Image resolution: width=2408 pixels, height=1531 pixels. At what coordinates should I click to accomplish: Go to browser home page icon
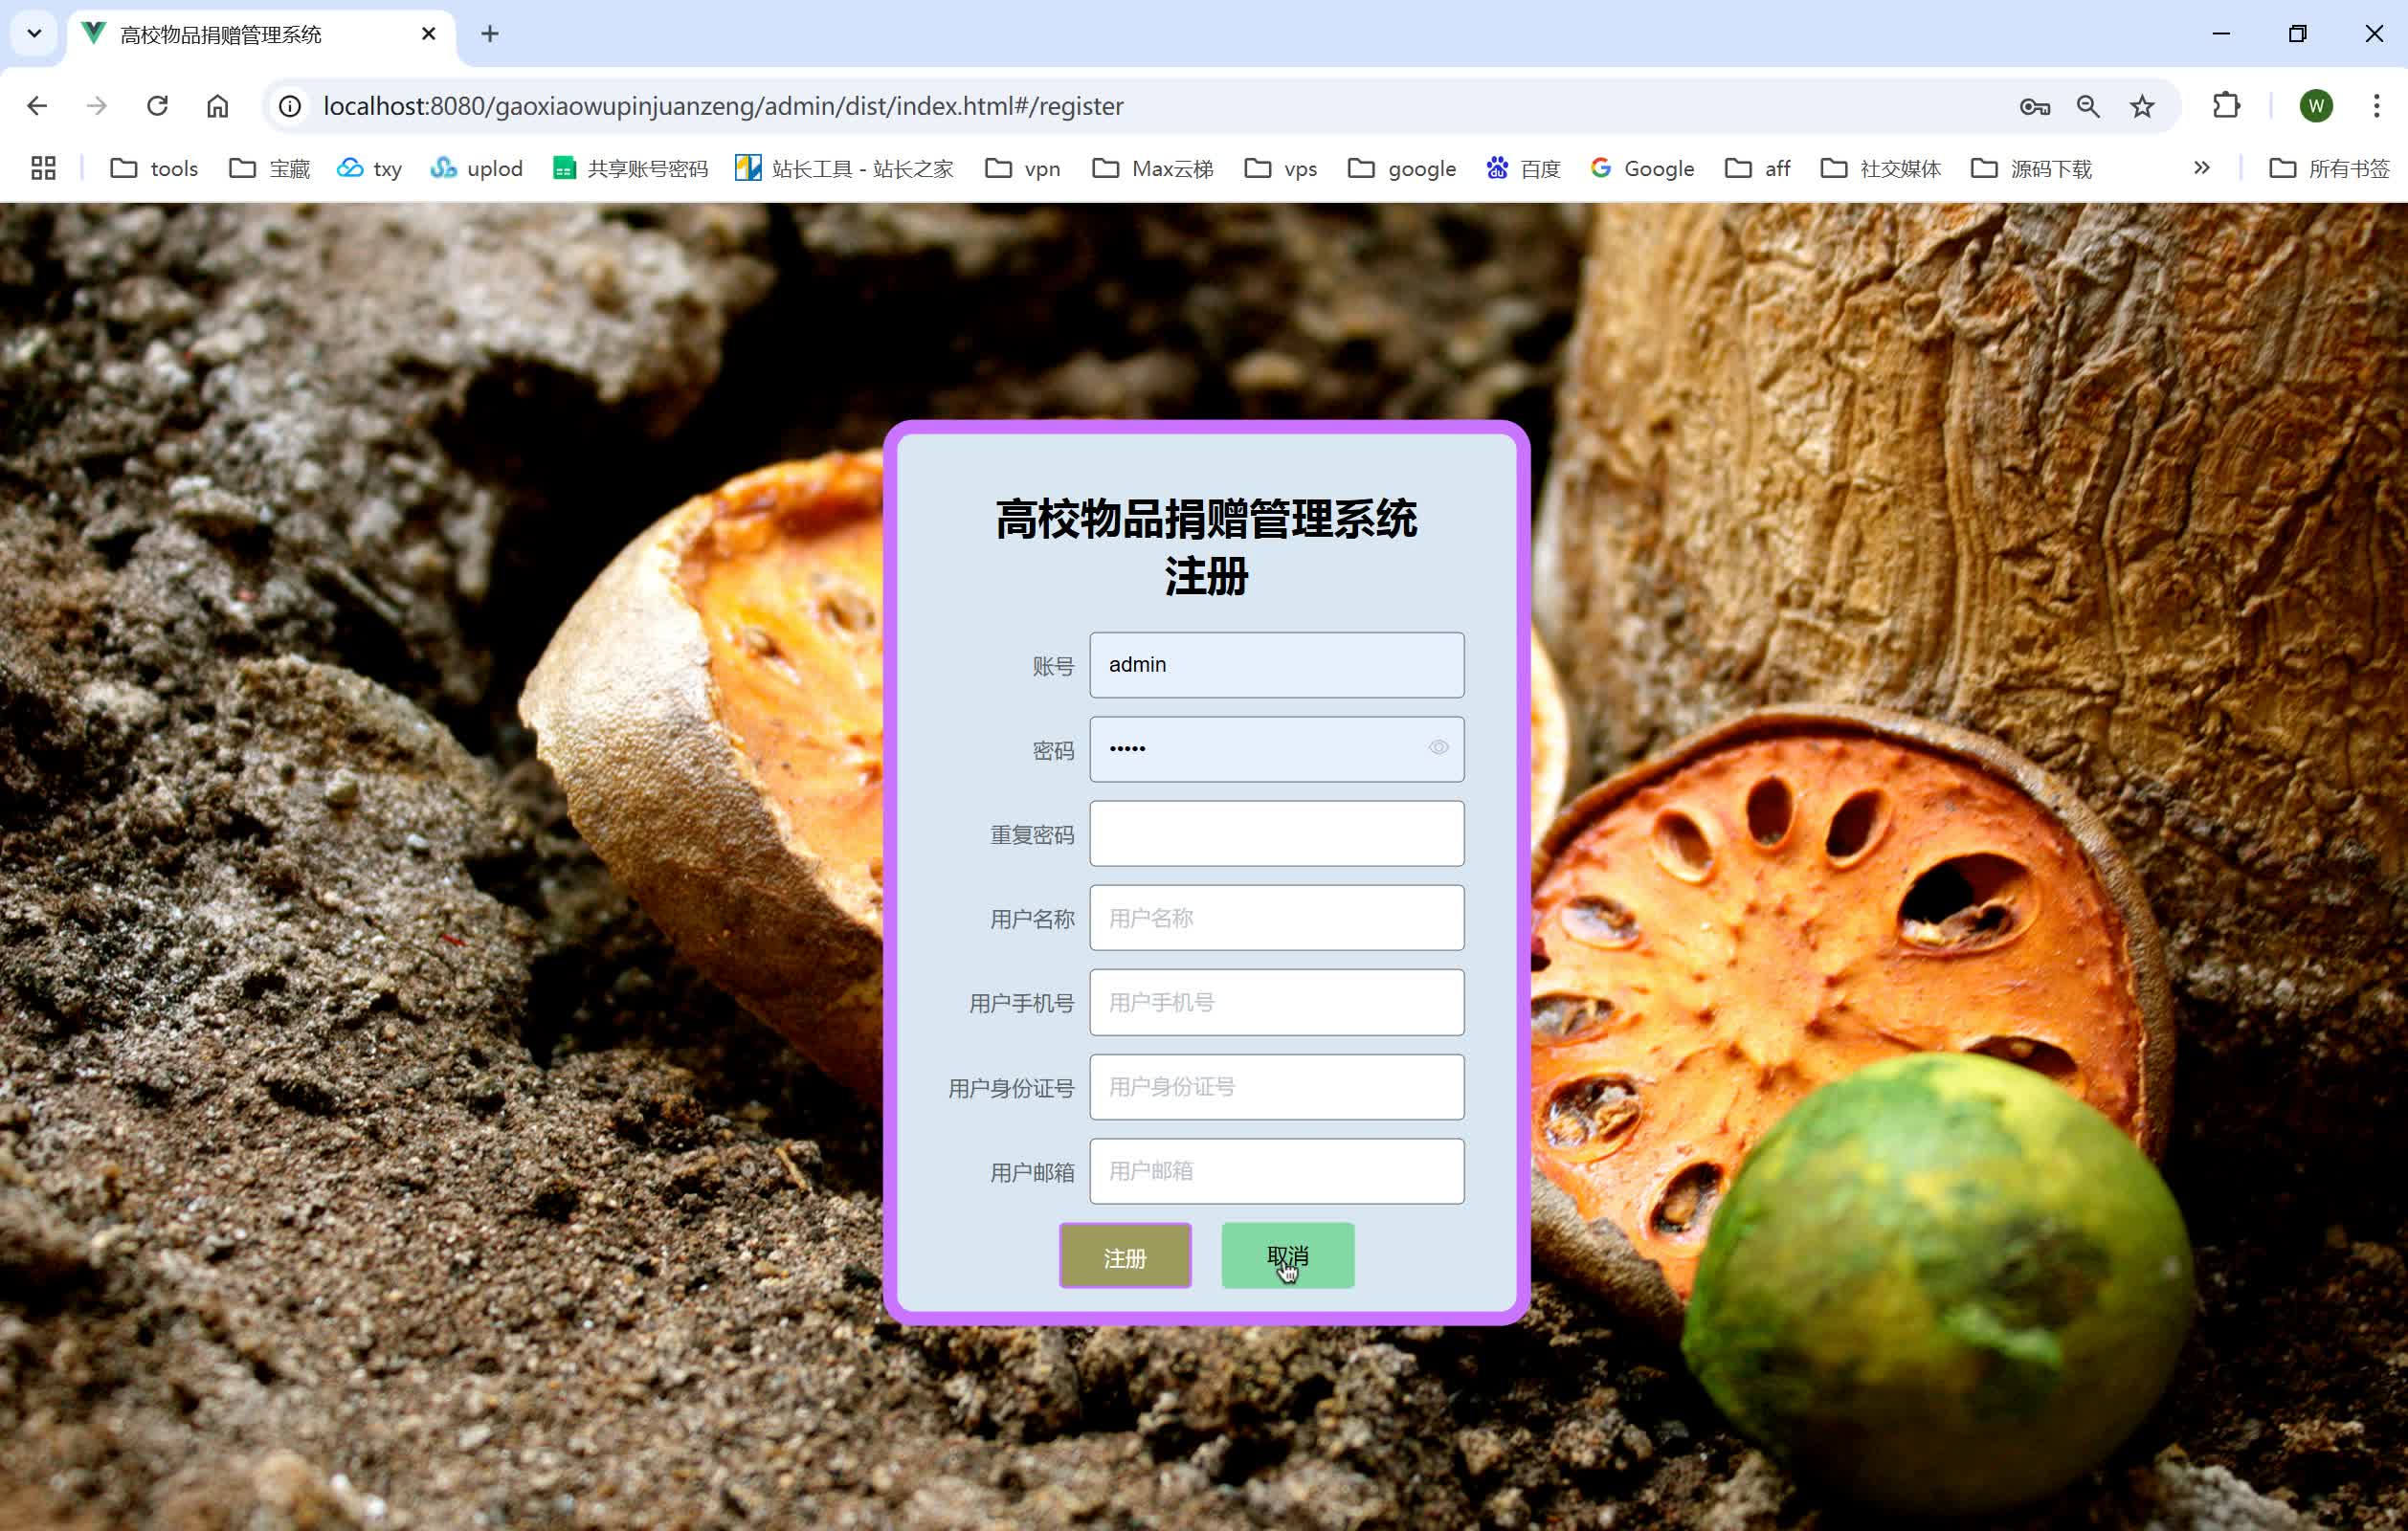(x=217, y=106)
